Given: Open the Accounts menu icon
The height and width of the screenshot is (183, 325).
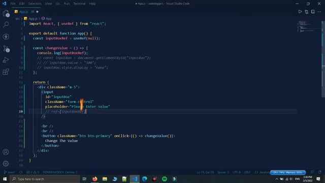Looking at the screenshot, I should click(x=6, y=152).
